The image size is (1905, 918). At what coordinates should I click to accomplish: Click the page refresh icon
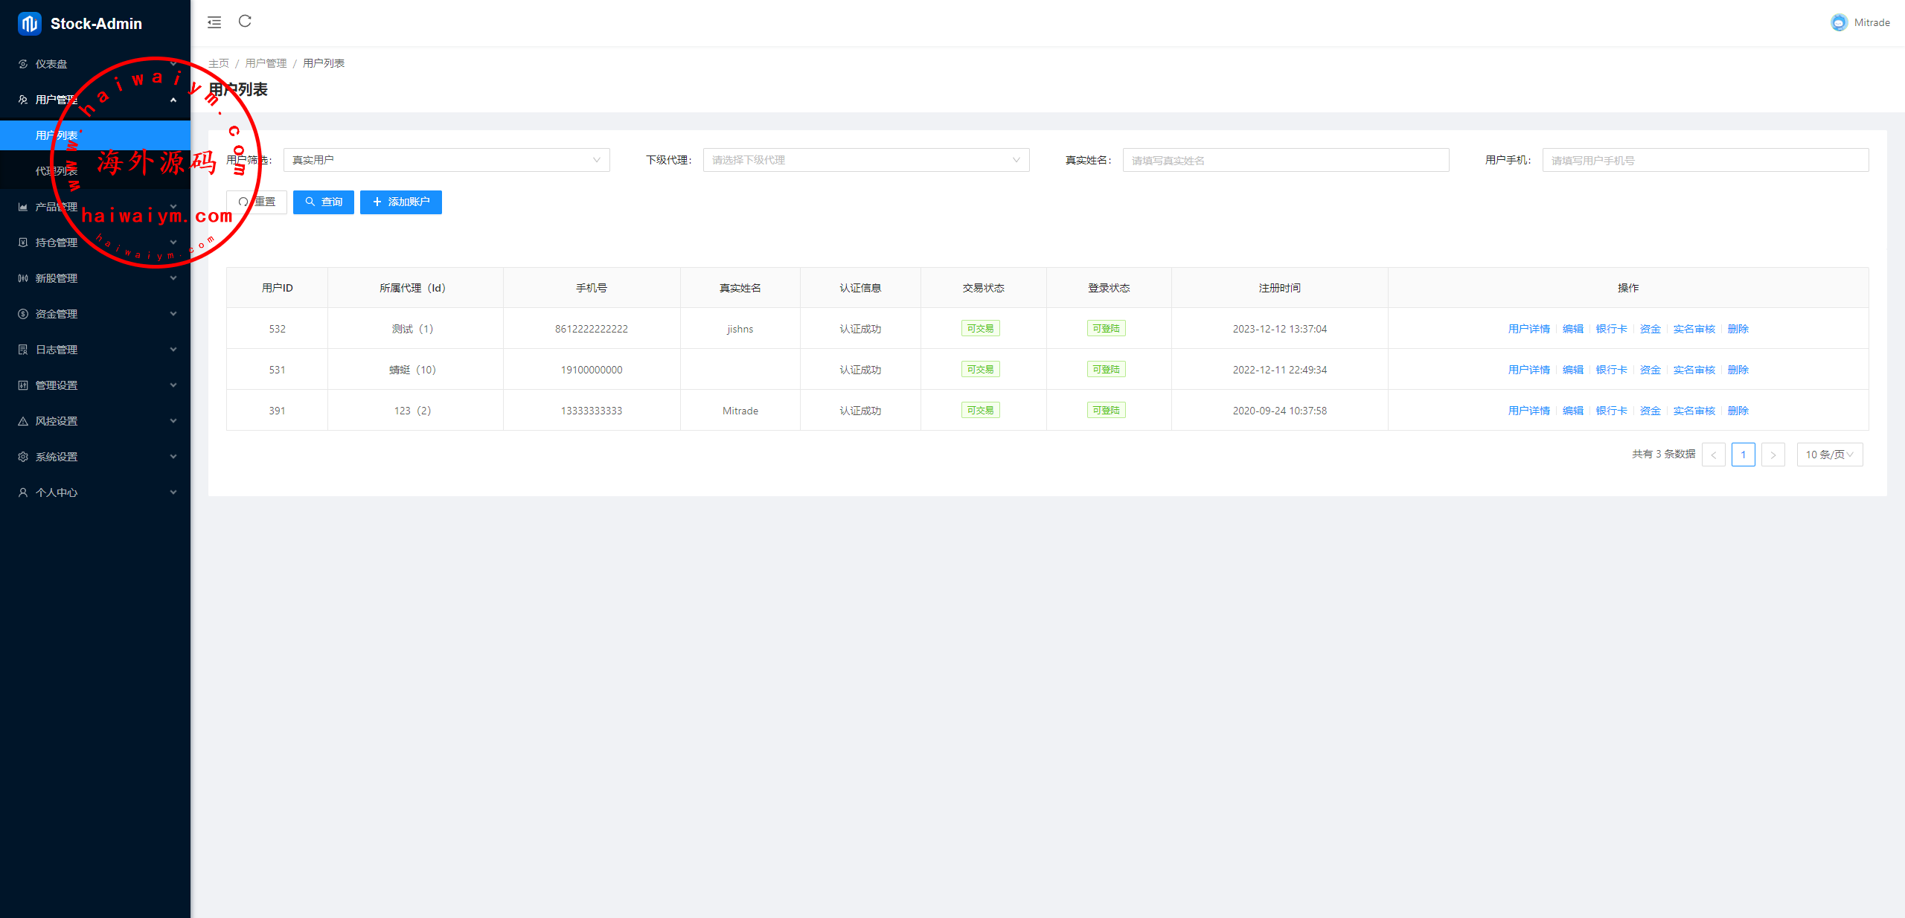tap(245, 22)
